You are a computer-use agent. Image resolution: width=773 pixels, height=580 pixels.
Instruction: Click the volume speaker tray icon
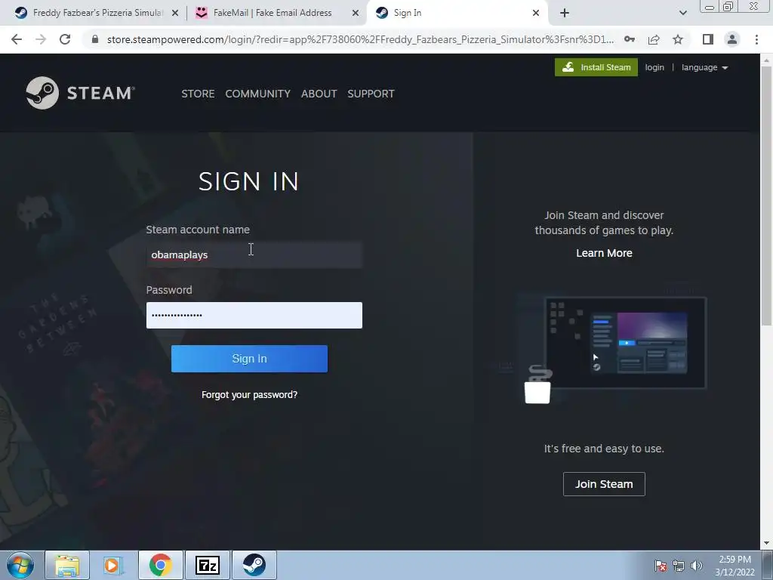(697, 566)
